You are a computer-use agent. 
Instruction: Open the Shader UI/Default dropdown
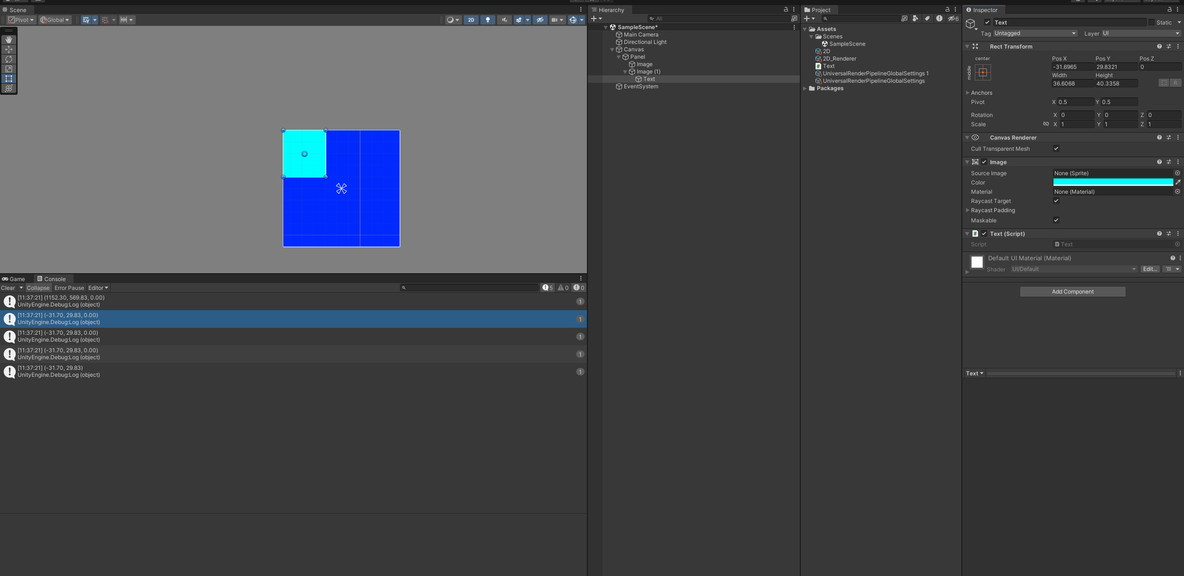[1073, 269]
